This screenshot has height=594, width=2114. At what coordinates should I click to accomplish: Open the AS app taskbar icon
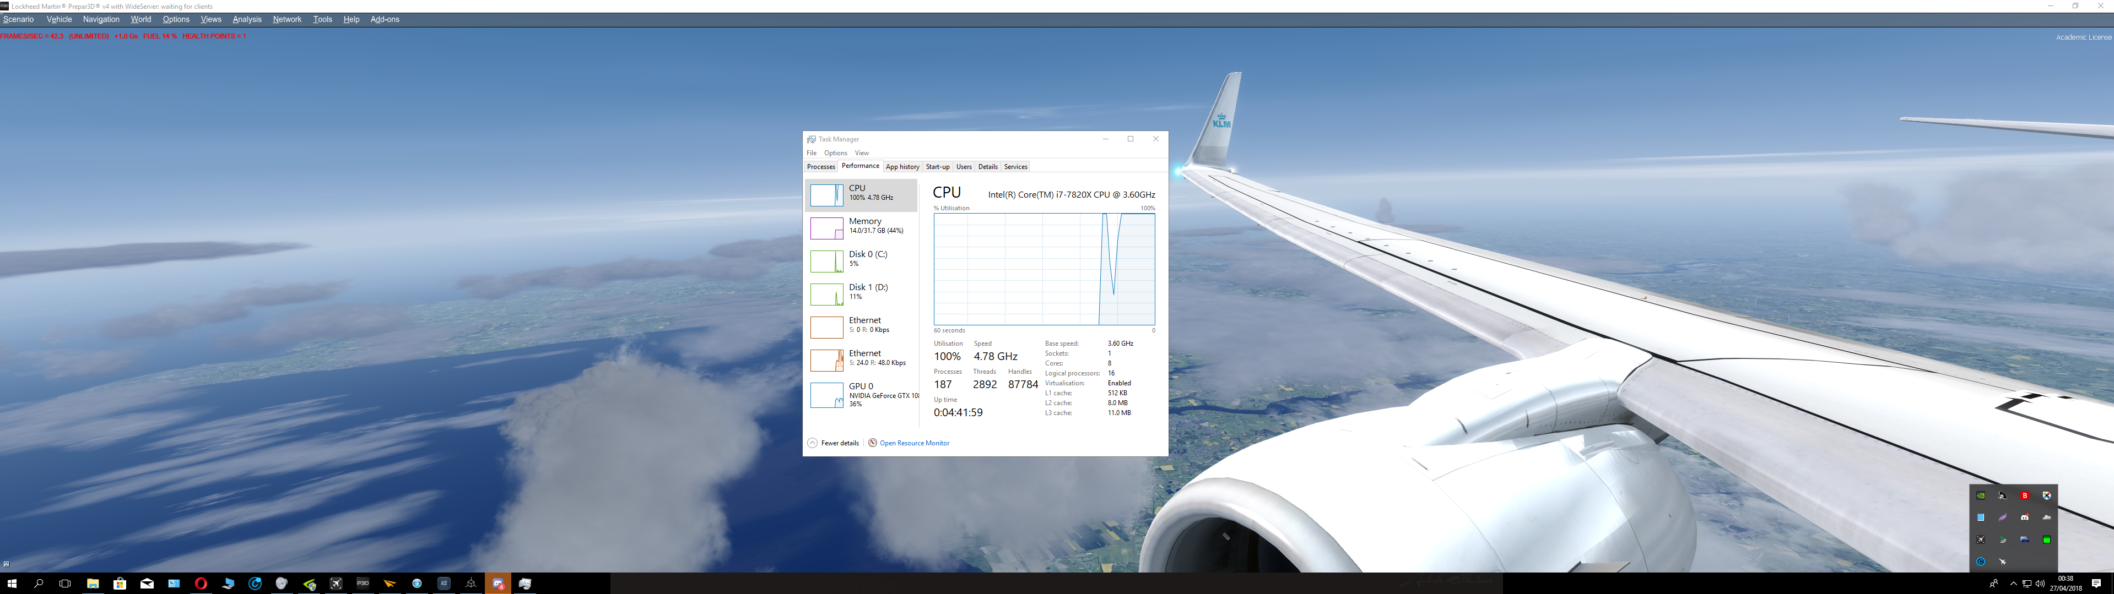(444, 584)
